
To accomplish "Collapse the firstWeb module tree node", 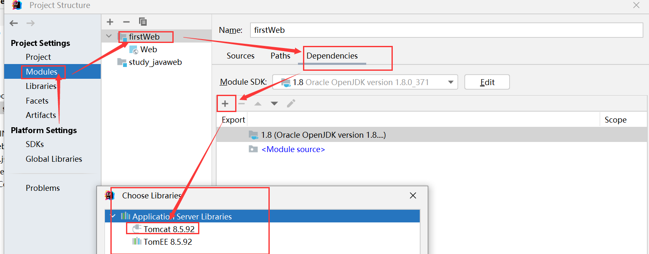I will [x=109, y=37].
